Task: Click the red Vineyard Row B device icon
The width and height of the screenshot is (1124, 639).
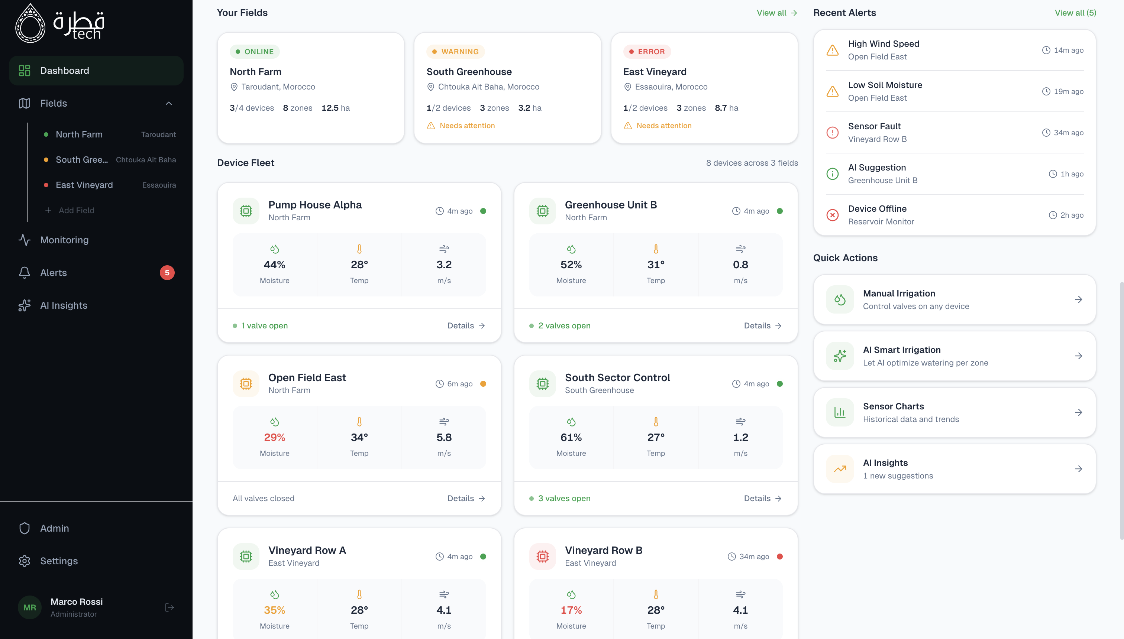Action: (542, 557)
